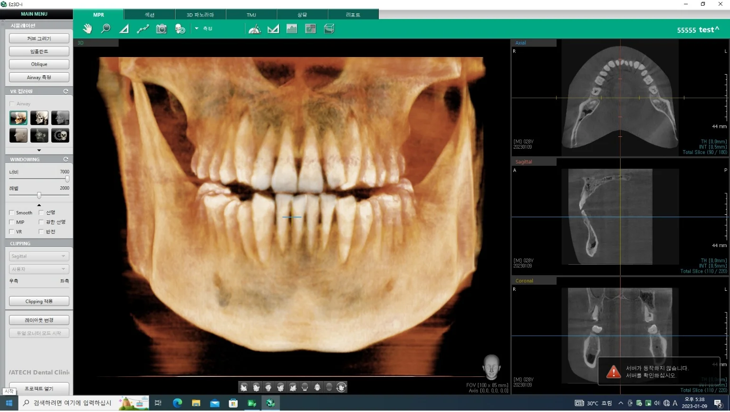Click the Oblique button

click(39, 64)
